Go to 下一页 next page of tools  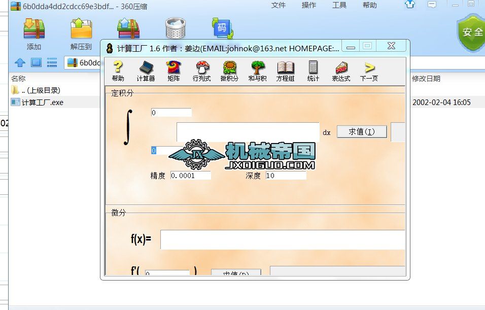(369, 71)
